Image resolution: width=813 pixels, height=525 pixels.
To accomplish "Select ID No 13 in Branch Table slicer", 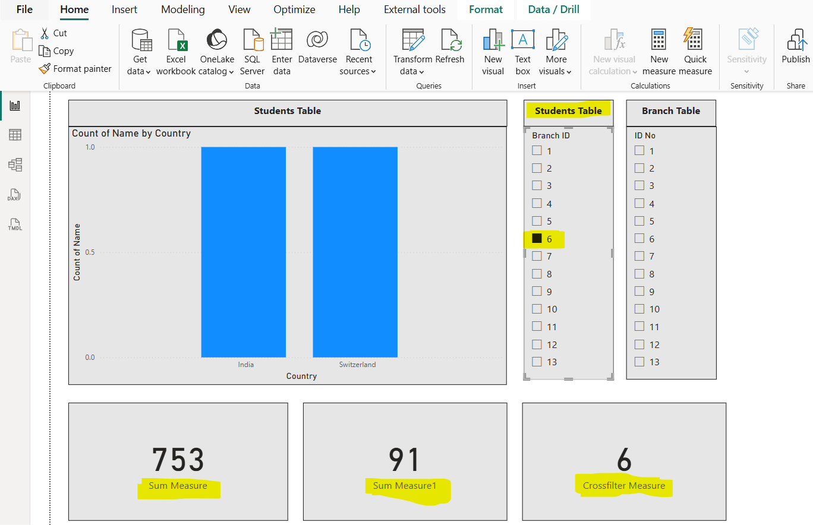I will point(641,361).
